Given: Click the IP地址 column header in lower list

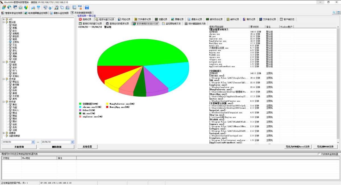Looking at the screenshot, I should tap(11, 158).
